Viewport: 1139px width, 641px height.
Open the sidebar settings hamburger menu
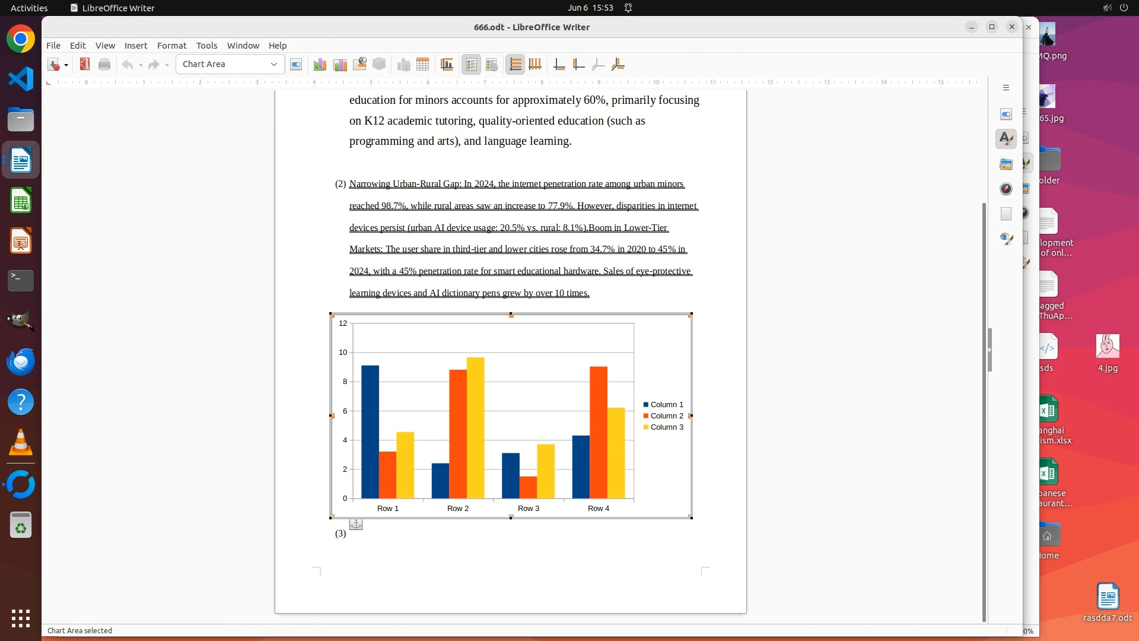(1006, 88)
